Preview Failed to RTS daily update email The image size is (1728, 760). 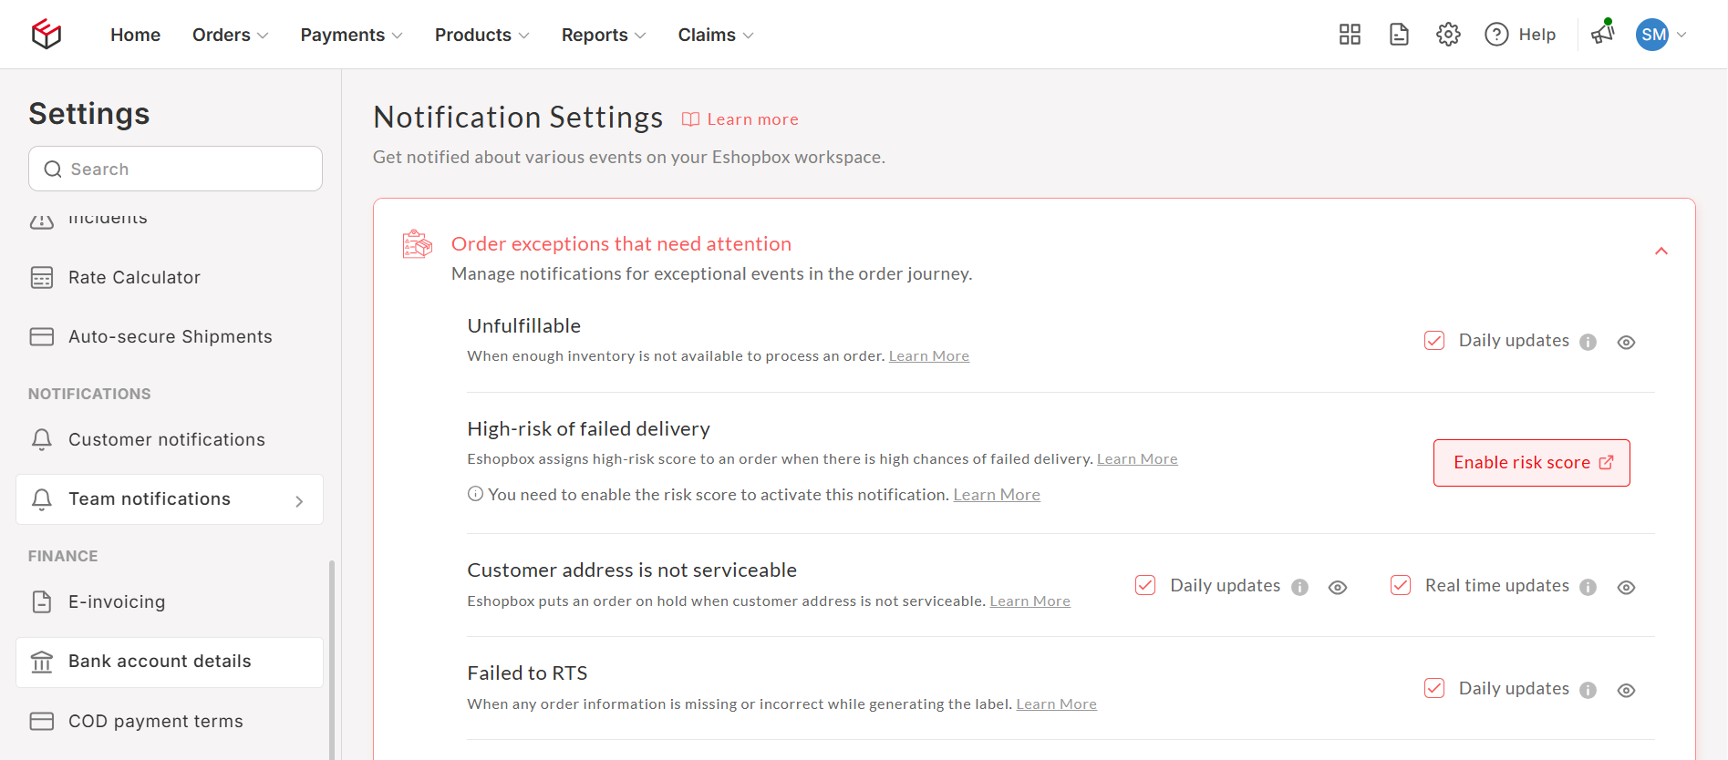[1626, 690]
